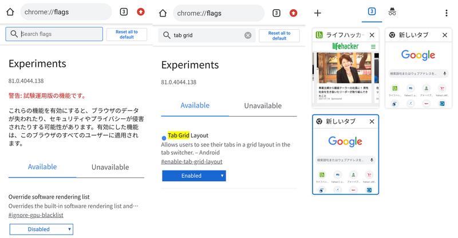Click the red 警告 warning text

pyautogui.click(x=48, y=96)
